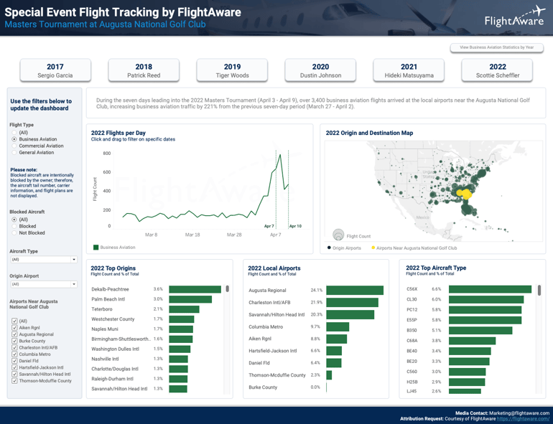Click the Palm Beach Intl origin bar
The height and width of the screenshot is (424, 553).
pos(190,299)
